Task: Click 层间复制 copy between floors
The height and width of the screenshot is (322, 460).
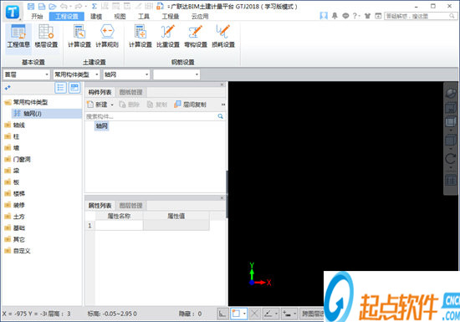Action: (190, 105)
